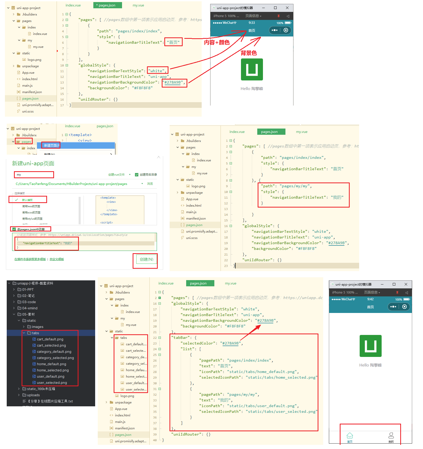This screenshot has height=449, width=423.
Task: Click the 创建(N) button
Action: pyautogui.click(x=147, y=259)
